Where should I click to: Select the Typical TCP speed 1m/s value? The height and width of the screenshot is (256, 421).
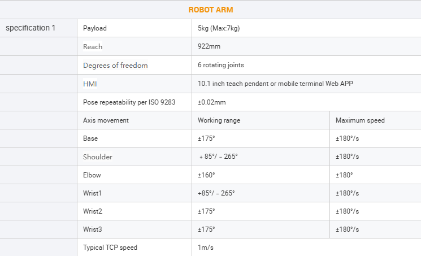tap(205, 248)
